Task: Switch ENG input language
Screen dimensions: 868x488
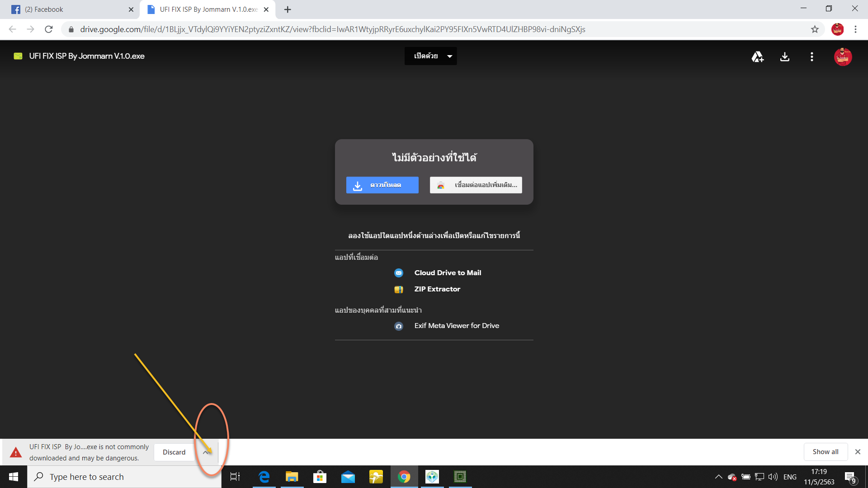Action: point(790,477)
